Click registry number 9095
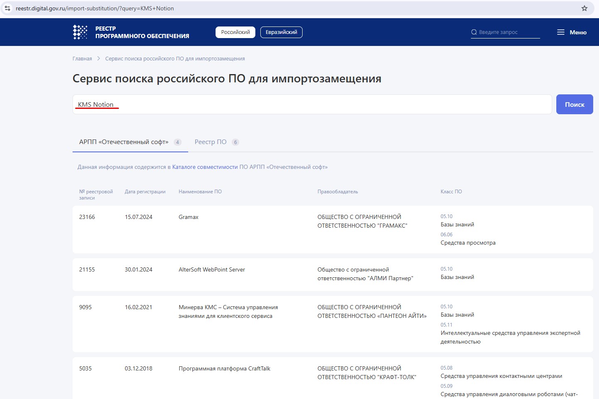The image size is (599, 399). 85,307
